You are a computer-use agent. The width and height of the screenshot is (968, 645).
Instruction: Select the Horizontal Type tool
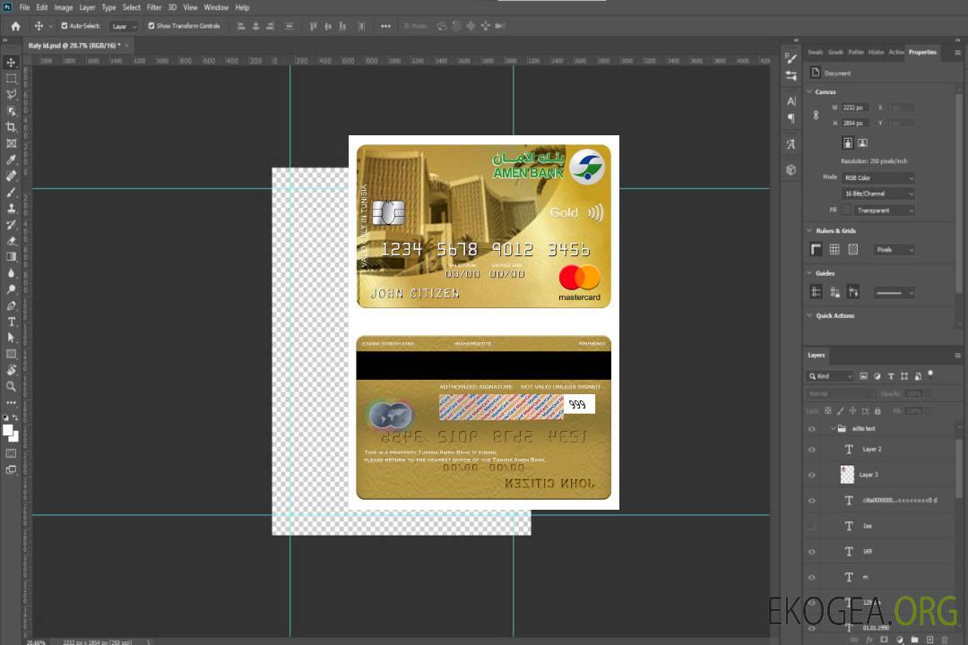(x=11, y=322)
